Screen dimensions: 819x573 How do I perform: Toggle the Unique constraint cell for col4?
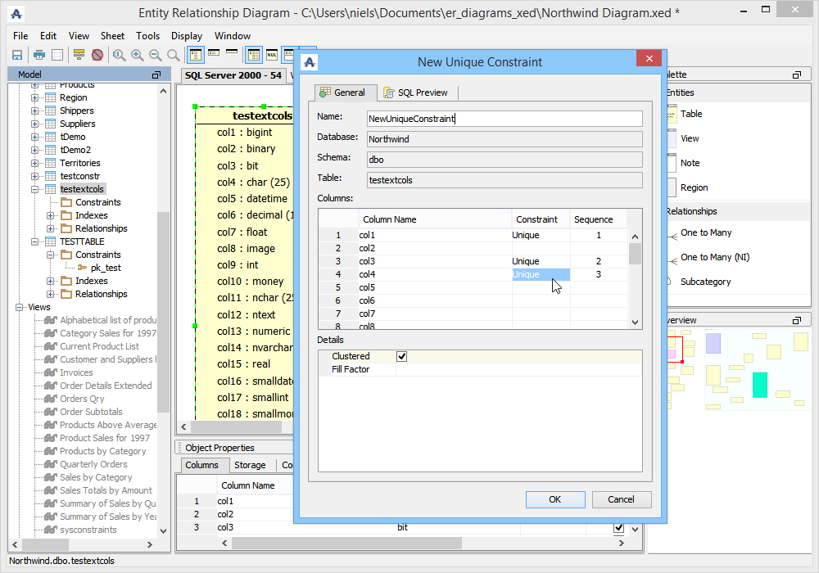[540, 275]
